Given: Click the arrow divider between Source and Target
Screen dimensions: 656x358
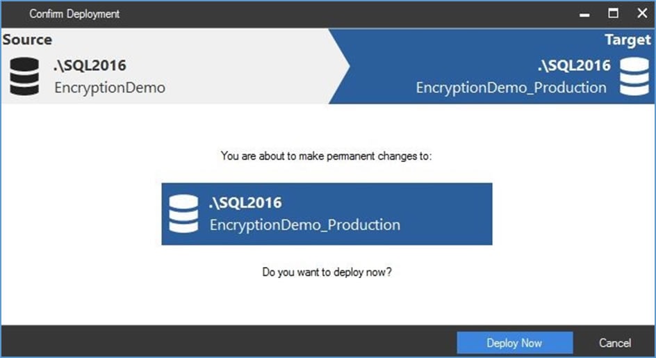Looking at the screenshot, I should click(x=339, y=66).
